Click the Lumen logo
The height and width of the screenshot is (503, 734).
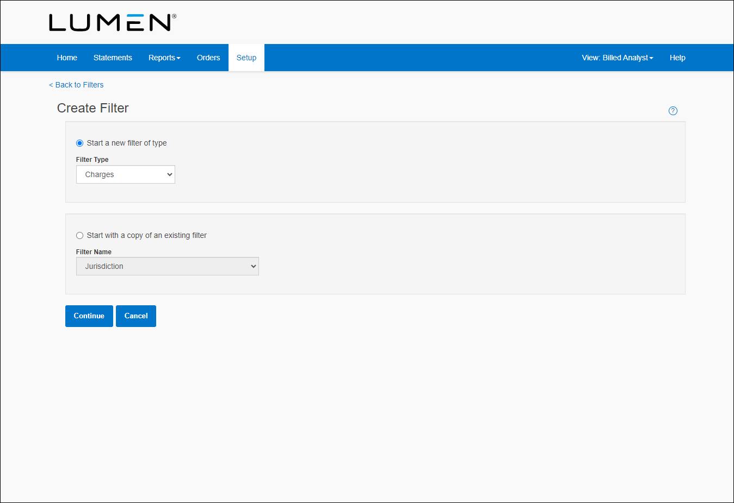click(x=113, y=23)
